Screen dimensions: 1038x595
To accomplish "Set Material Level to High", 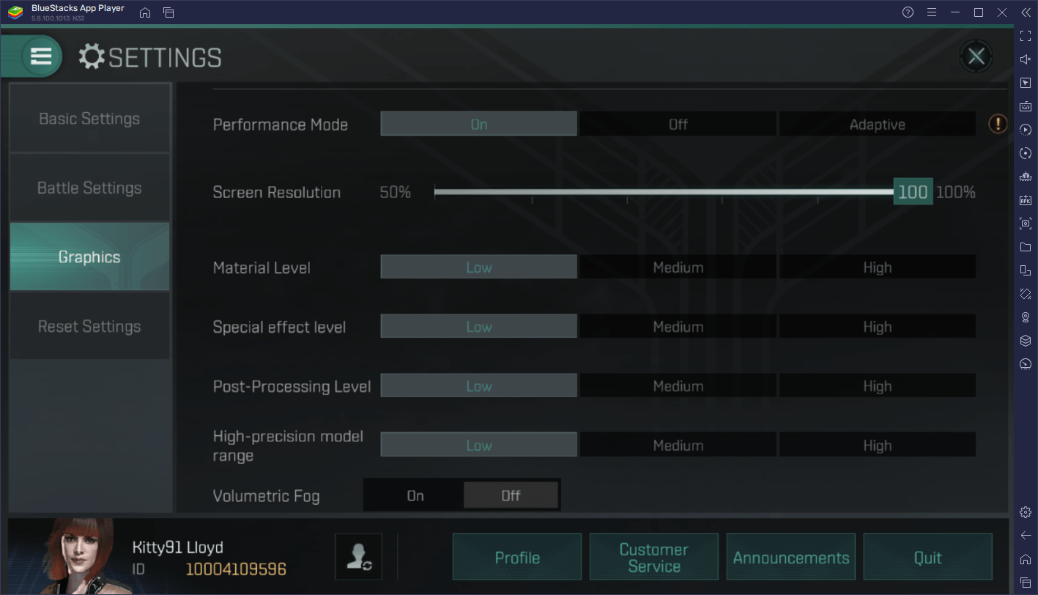I will coord(877,267).
